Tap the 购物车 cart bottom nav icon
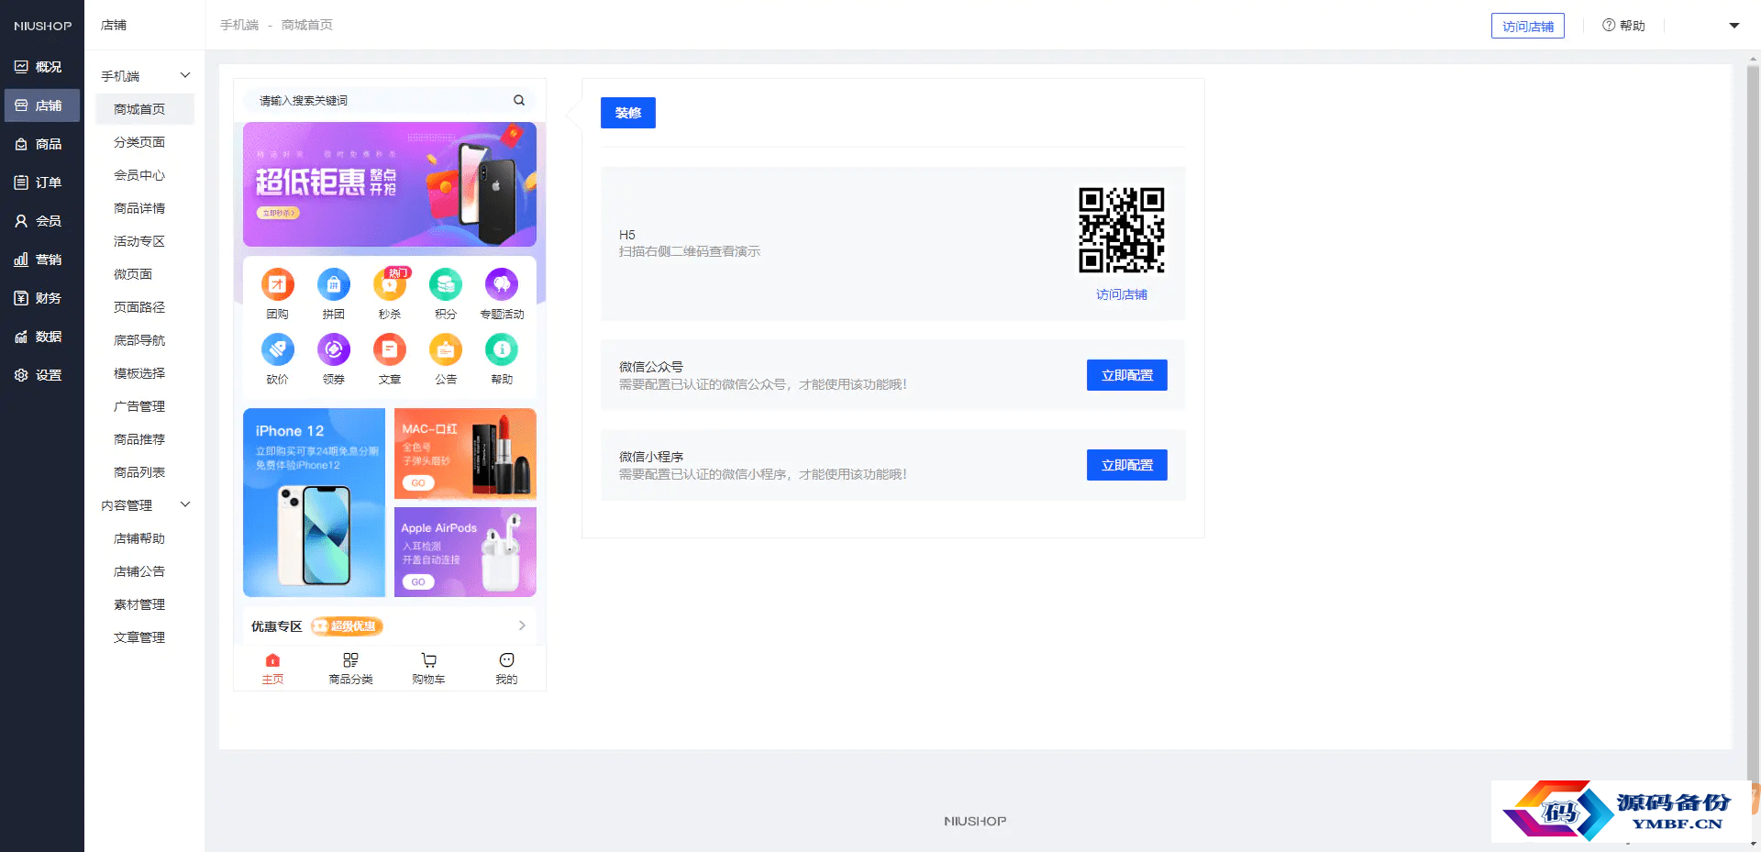 (x=428, y=660)
